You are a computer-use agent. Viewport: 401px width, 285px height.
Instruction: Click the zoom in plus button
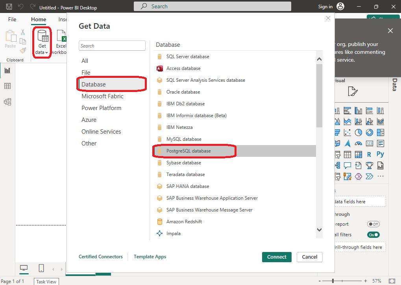pyautogui.click(x=366, y=281)
